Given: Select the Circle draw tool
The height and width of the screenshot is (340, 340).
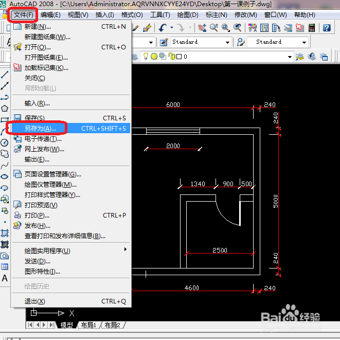Looking at the screenshot, I should click(x=5, y=142).
